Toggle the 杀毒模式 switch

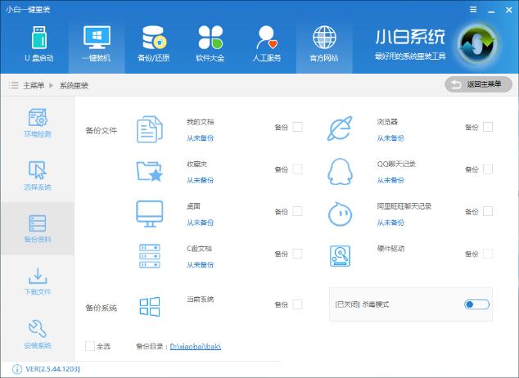pos(476,304)
